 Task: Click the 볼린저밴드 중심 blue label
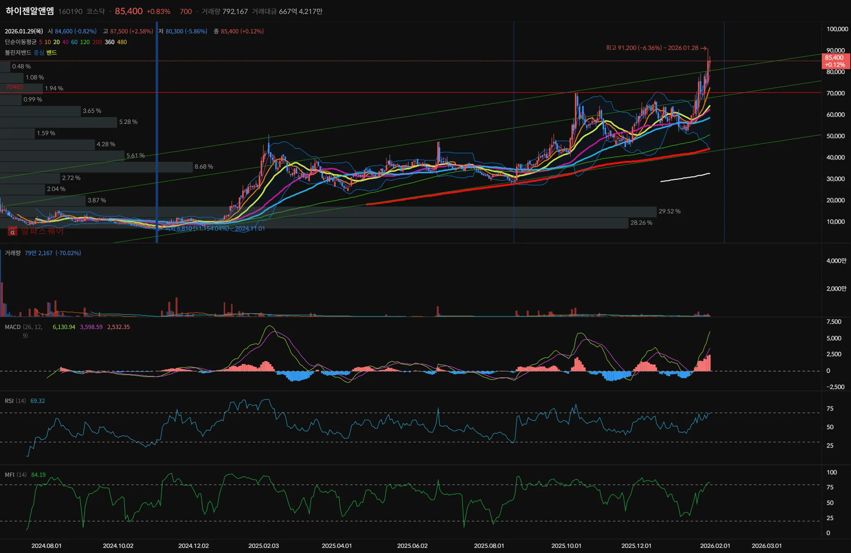[x=39, y=53]
